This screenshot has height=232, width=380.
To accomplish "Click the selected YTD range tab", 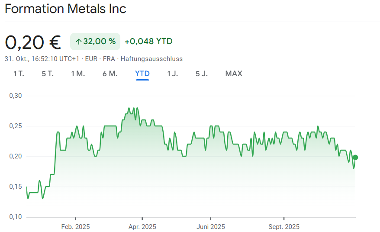I will tap(142, 74).
